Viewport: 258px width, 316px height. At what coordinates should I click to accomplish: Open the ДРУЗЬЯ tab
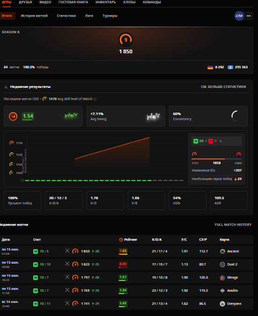click(x=25, y=2)
